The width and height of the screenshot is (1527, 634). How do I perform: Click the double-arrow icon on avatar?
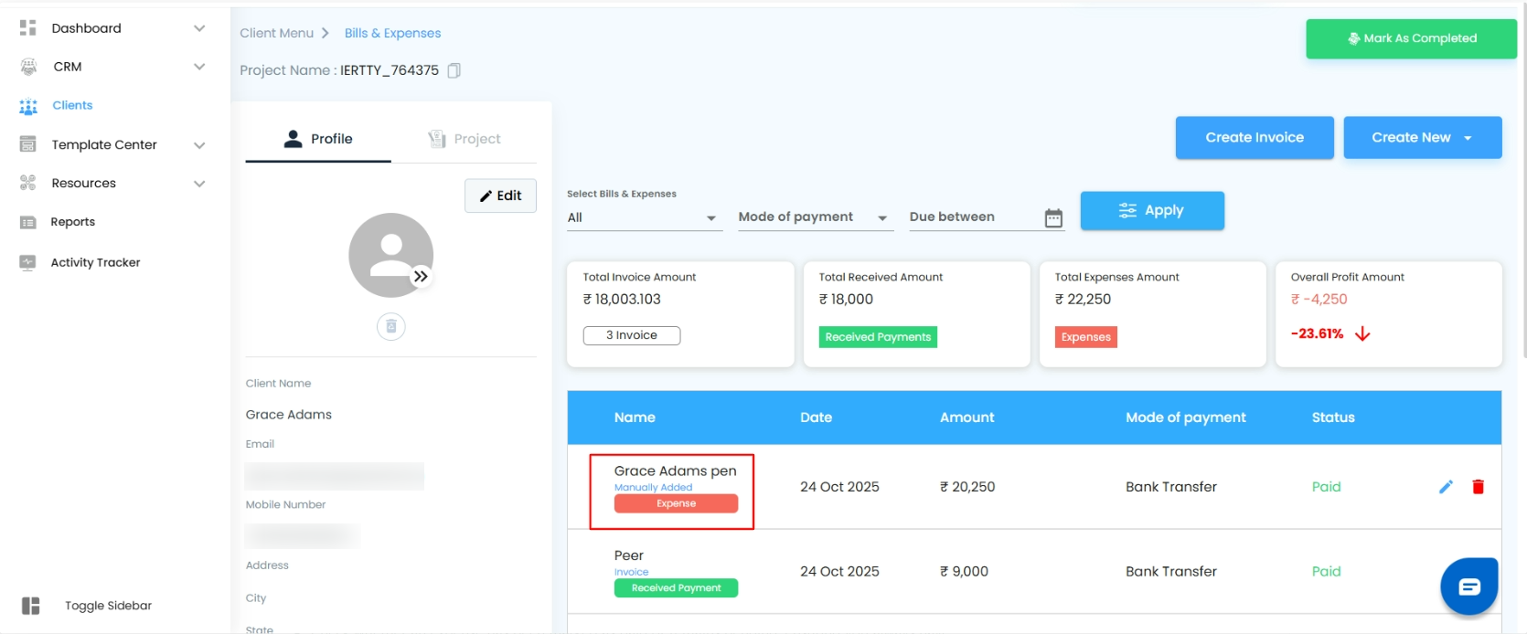click(x=421, y=276)
